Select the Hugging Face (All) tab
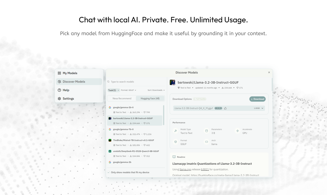327x195 pixels. tap(150, 99)
